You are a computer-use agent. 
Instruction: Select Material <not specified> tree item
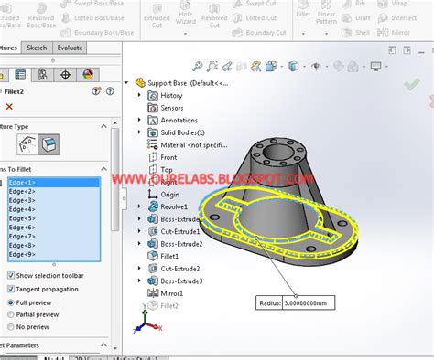coord(188,145)
